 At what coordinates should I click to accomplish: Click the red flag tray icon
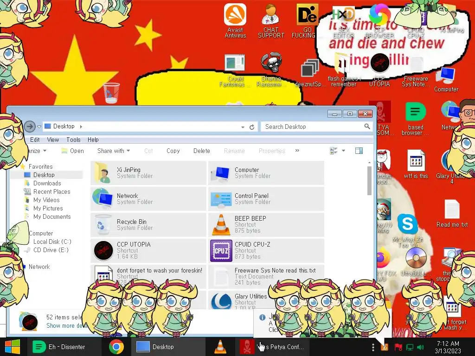(x=398, y=347)
